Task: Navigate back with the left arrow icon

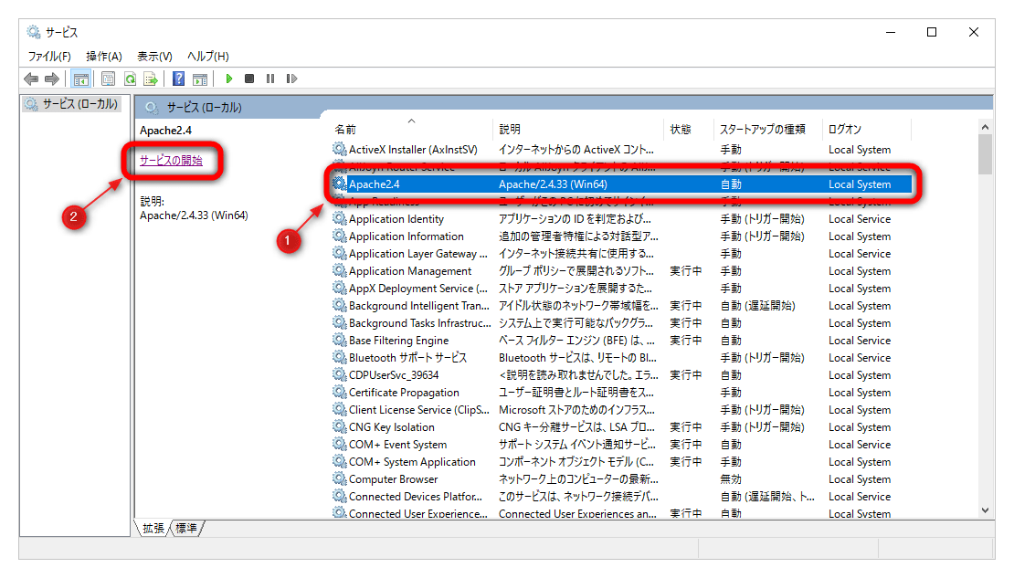Action: click(31, 79)
